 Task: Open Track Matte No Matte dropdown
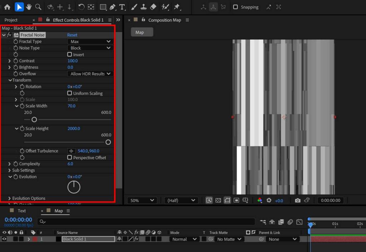click(229, 239)
